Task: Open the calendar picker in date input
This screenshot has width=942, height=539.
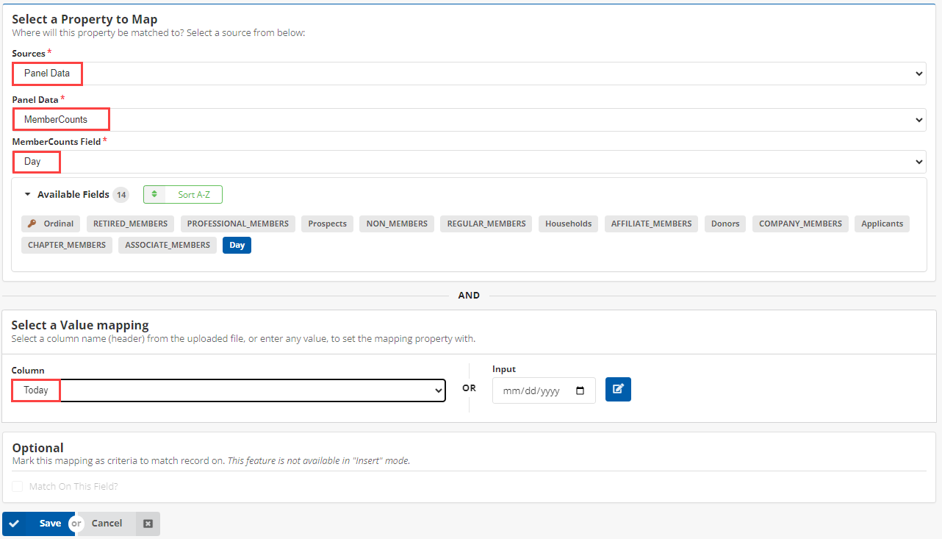Action: coord(580,391)
